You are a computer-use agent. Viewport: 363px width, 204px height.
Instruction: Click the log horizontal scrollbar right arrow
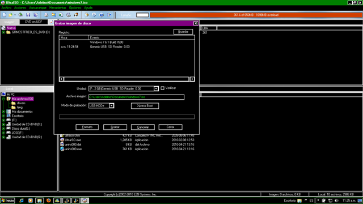click(192, 79)
